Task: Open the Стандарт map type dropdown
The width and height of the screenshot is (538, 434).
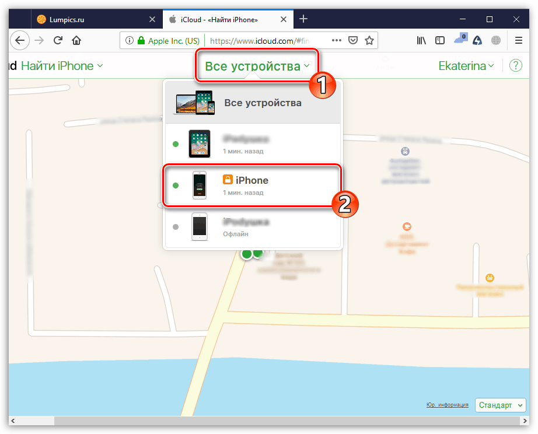Action: tap(501, 405)
